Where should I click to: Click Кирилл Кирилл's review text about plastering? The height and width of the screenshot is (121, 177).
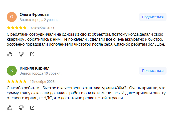85,93
